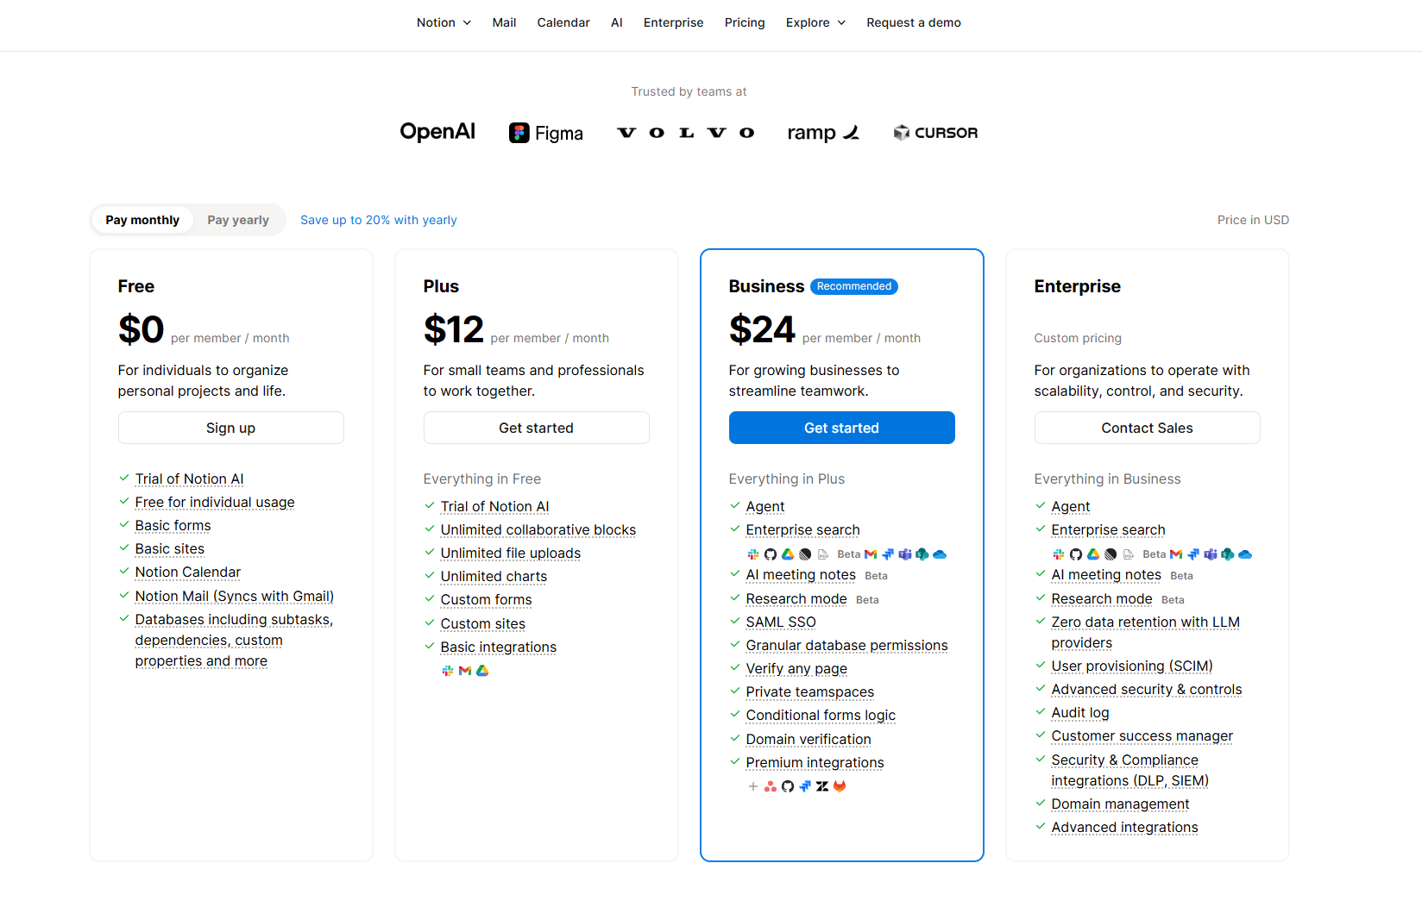
Task: Click Granular database permissions in Business plan
Action: [846, 645]
